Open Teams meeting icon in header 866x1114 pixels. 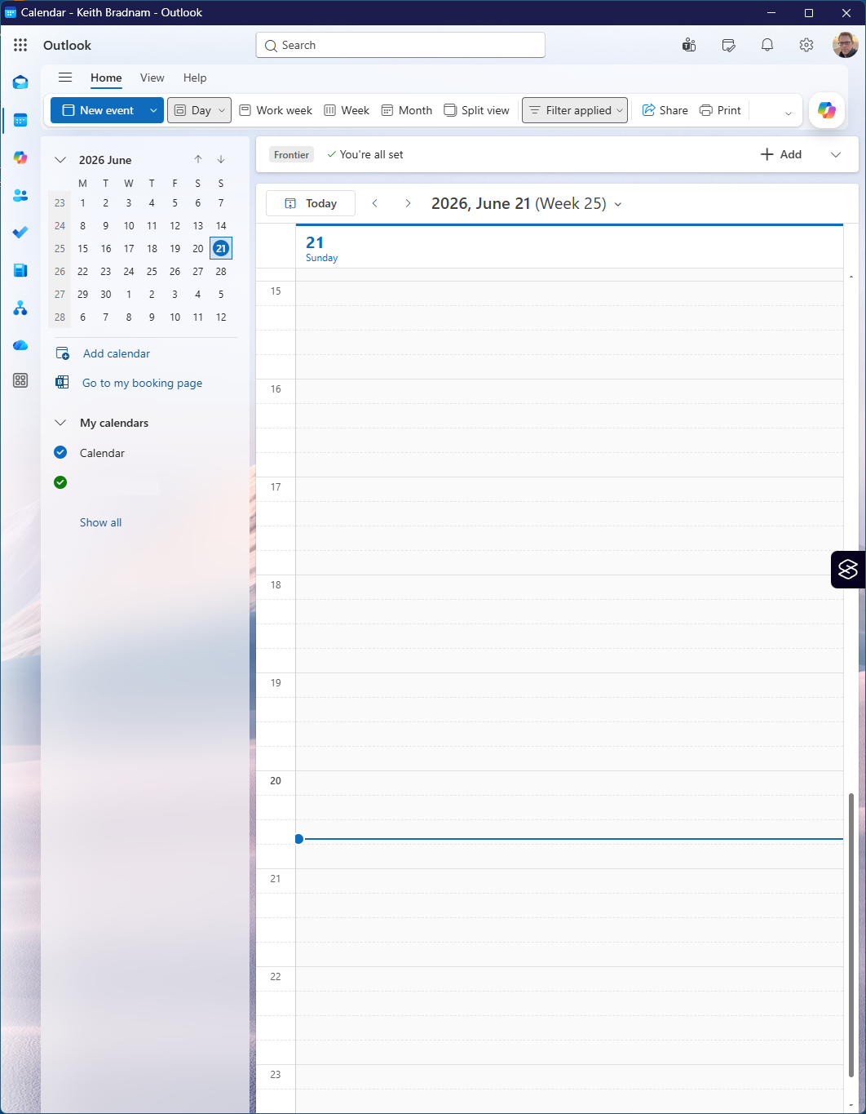(689, 45)
